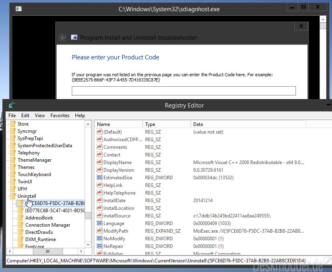Click the AddressBook folder icon

pos(20,218)
